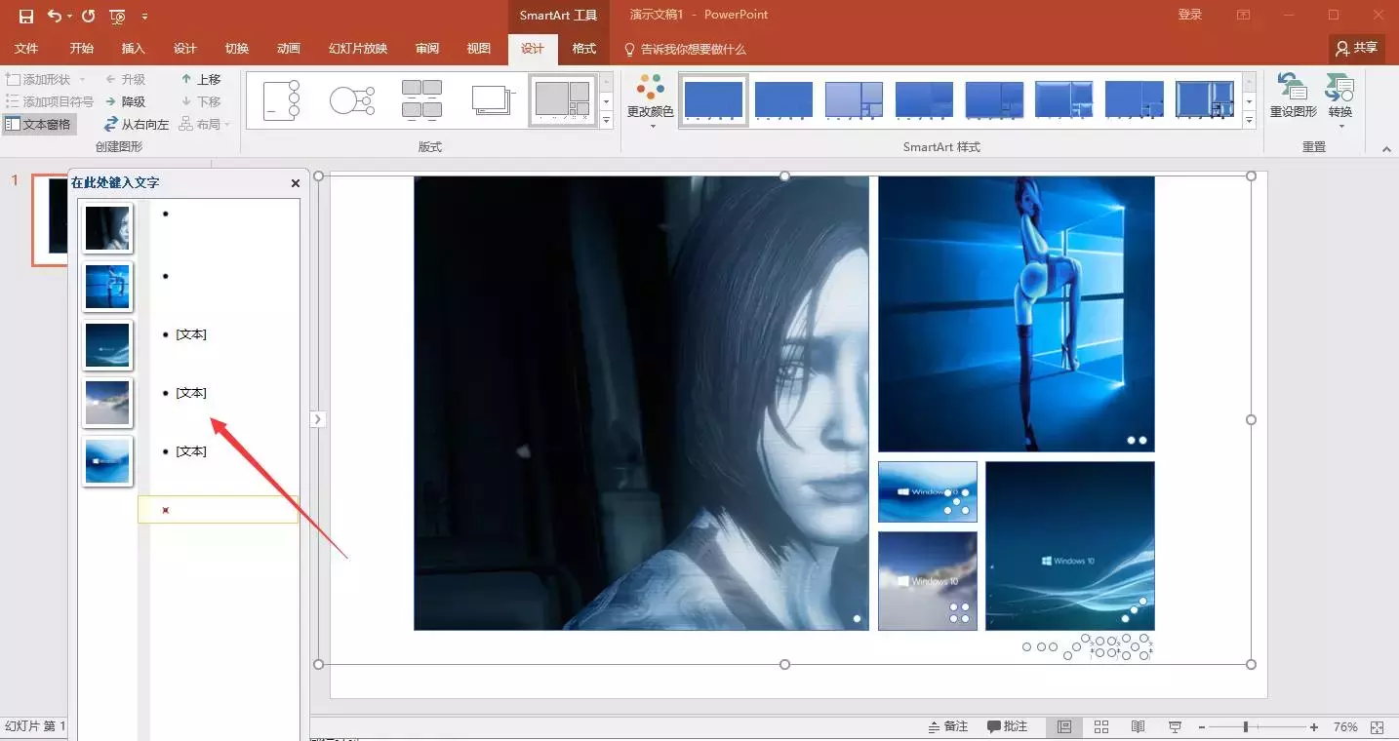Click the 共享 button
This screenshot has width=1399, height=741.
tap(1357, 48)
